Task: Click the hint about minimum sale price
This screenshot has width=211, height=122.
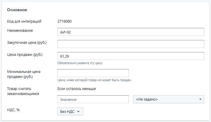Action: pos(94,80)
